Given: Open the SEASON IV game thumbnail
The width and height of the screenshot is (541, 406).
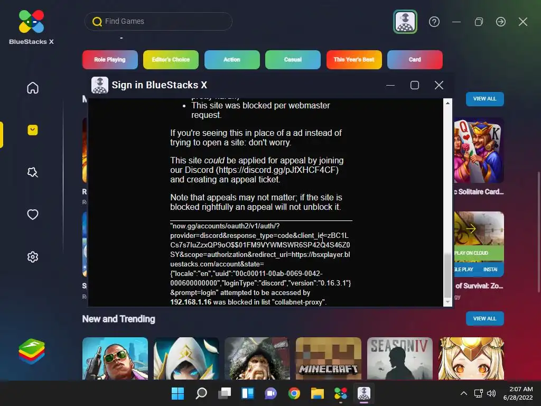Looking at the screenshot, I should tap(399, 359).
